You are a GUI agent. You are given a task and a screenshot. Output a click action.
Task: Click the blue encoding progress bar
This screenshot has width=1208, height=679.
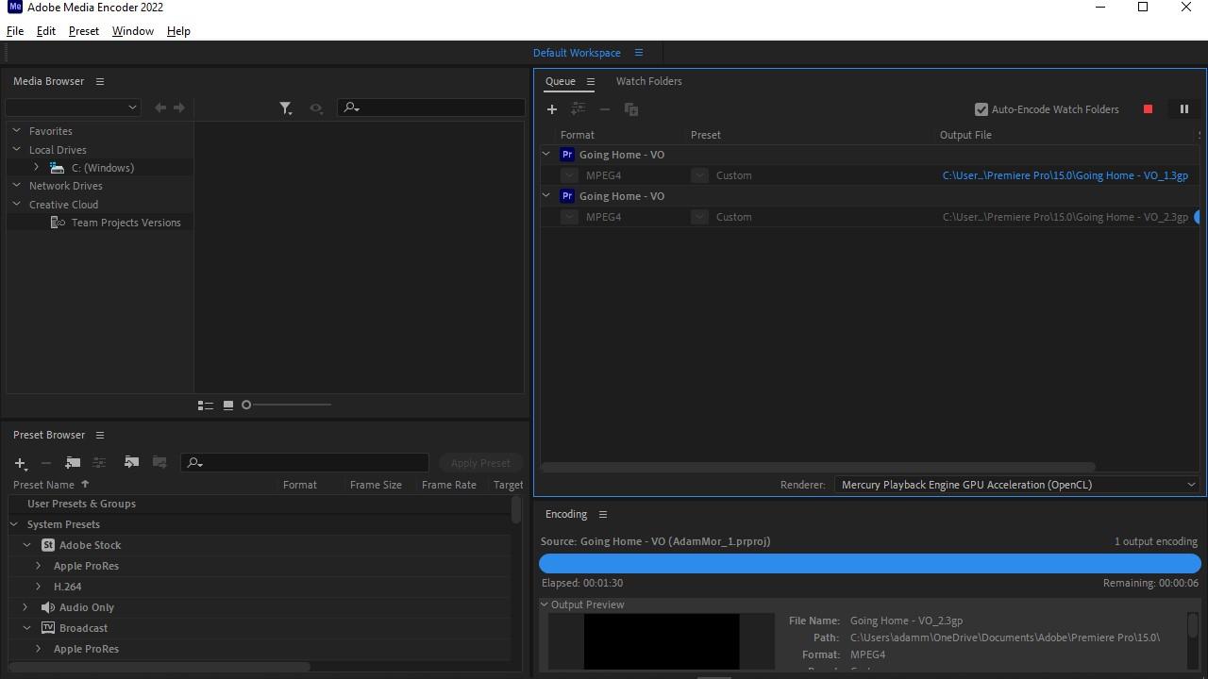coord(870,564)
